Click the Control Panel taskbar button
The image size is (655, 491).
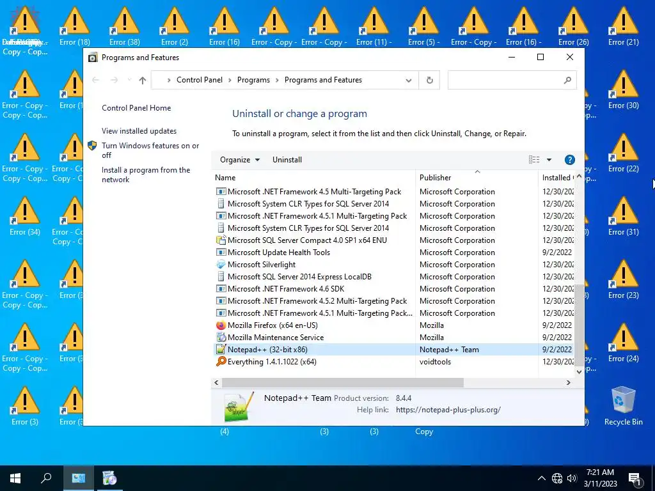[x=78, y=478]
